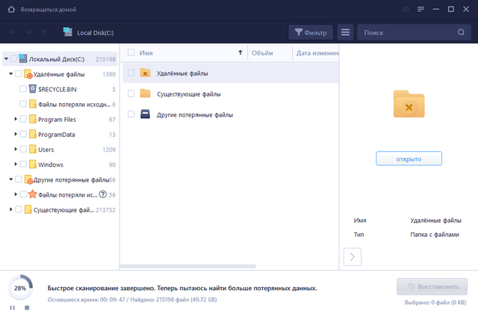Check the $RECYCLE.BIN checkbox

click(x=23, y=89)
